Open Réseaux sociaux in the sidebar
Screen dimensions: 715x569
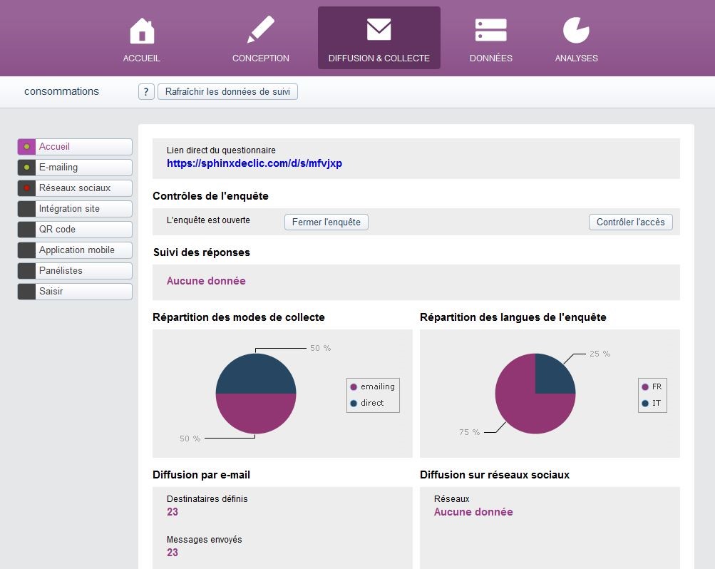(75, 188)
